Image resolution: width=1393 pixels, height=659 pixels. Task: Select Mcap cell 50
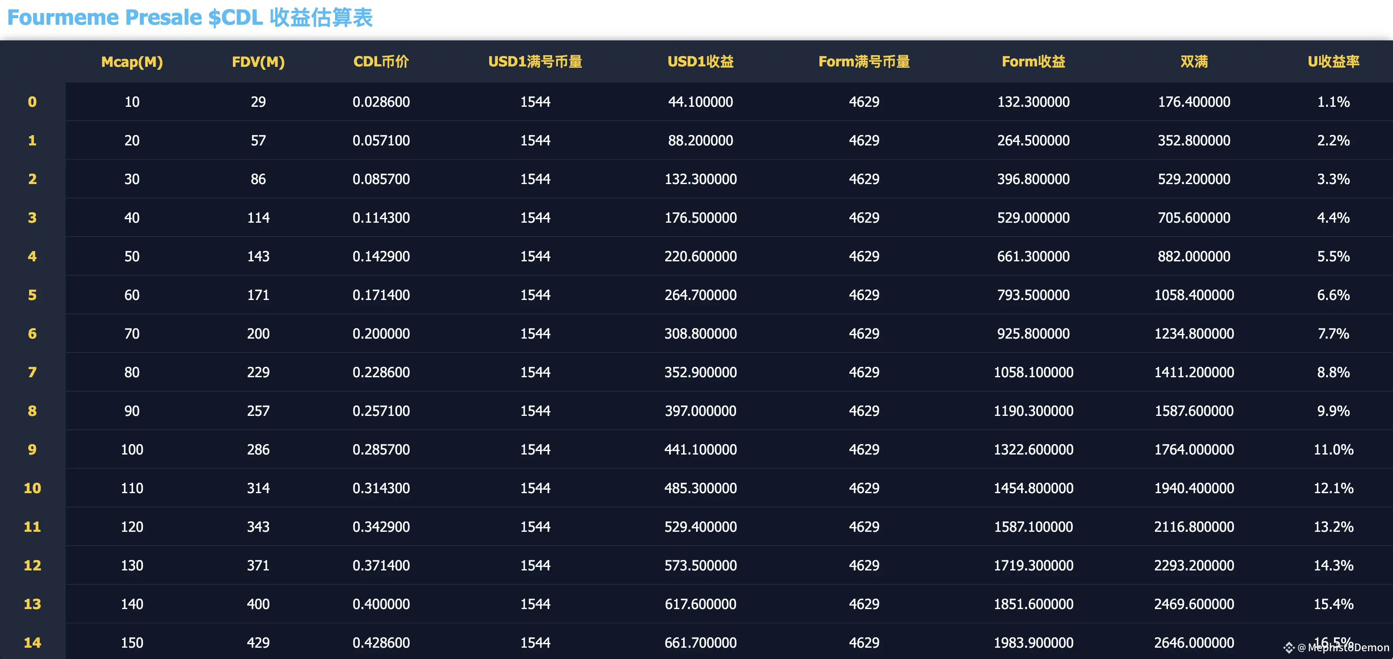click(132, 256)
